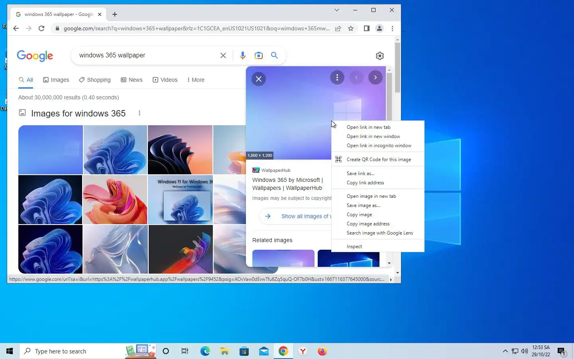Select Create QR Code for this image
Image resolution: width=574 pixels, height=359 pixels.
coord(378,160)
